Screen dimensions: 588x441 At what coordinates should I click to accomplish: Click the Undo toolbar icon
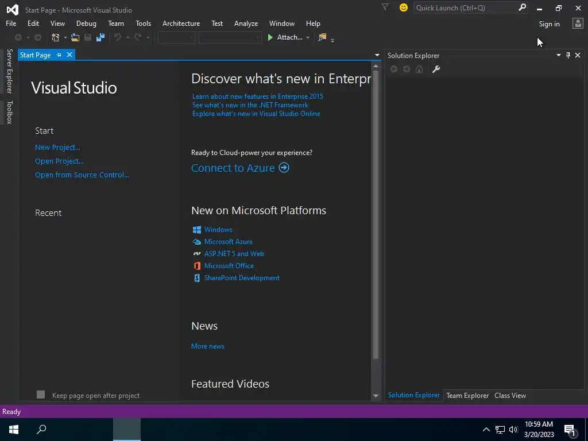(x=118, y=37)
